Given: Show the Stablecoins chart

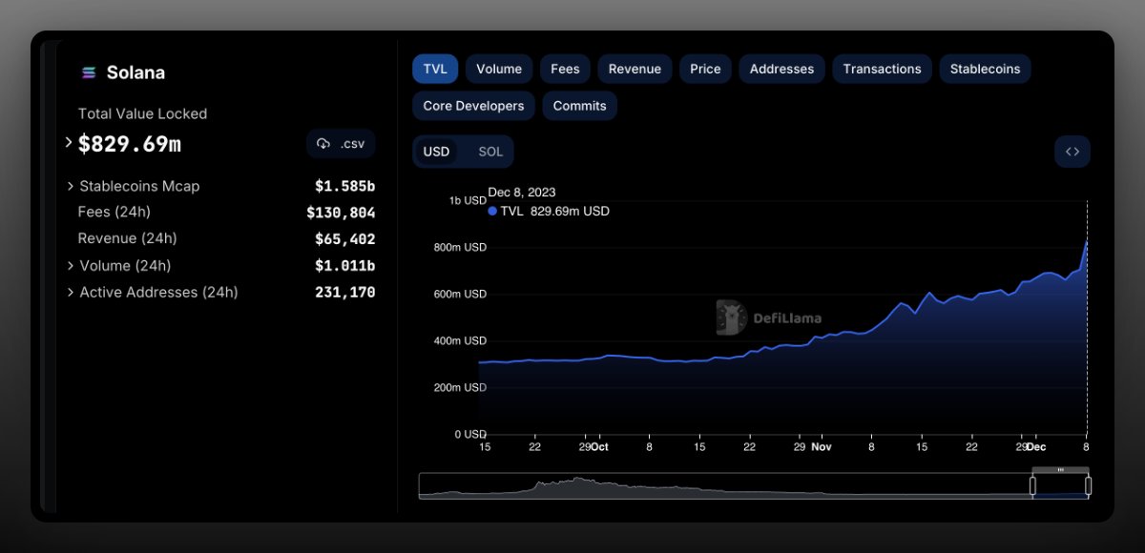Looking at the screenshot, I should click(985, 69).
